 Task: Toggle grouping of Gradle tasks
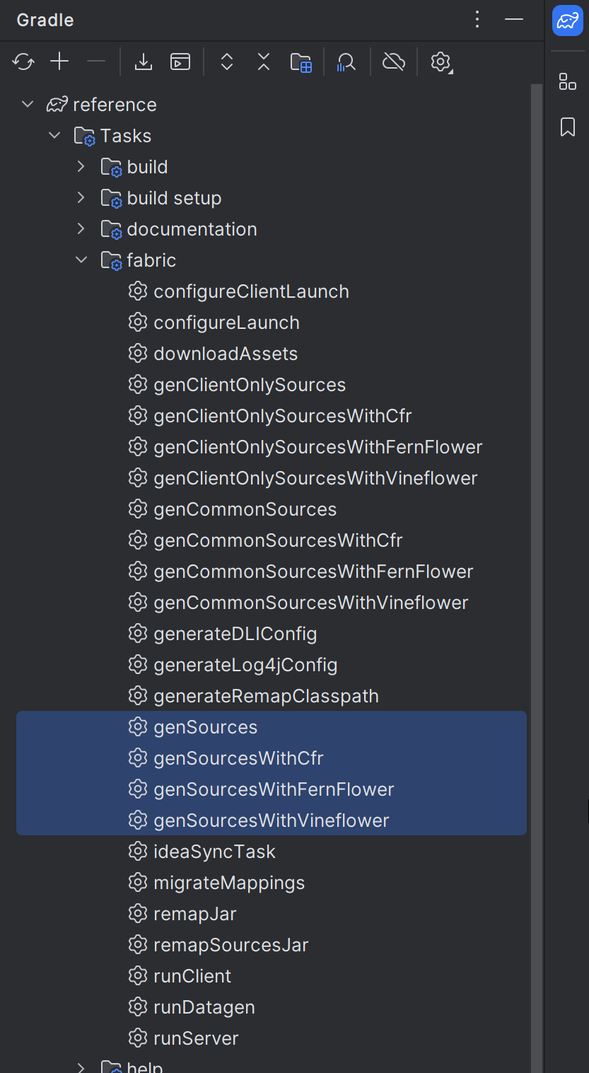[301, 62]
